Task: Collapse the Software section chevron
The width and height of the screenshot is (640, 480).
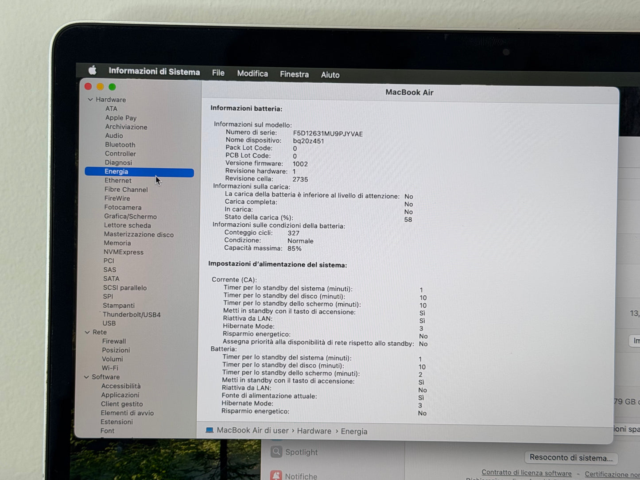Action: (x=86, y=377)
